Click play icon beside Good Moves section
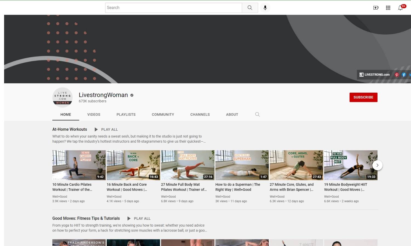 point(129,218)
